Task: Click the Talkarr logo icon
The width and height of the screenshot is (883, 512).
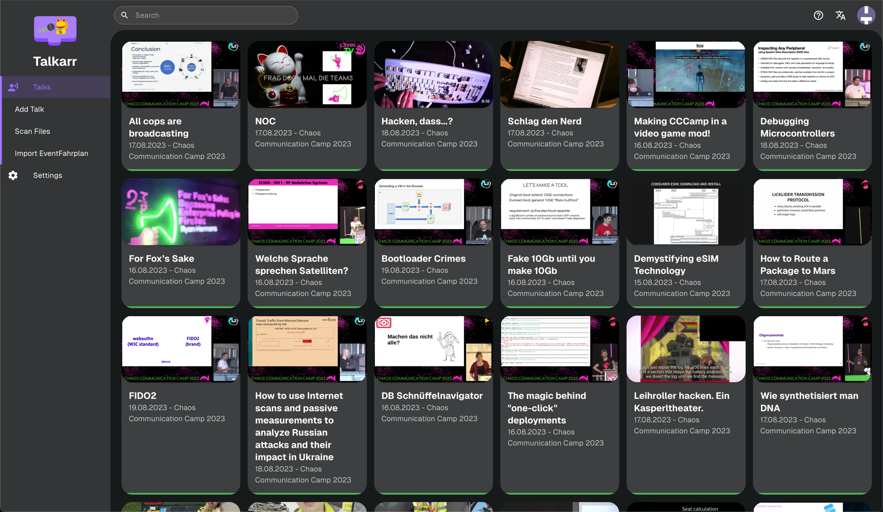Action: pos(55,30)
